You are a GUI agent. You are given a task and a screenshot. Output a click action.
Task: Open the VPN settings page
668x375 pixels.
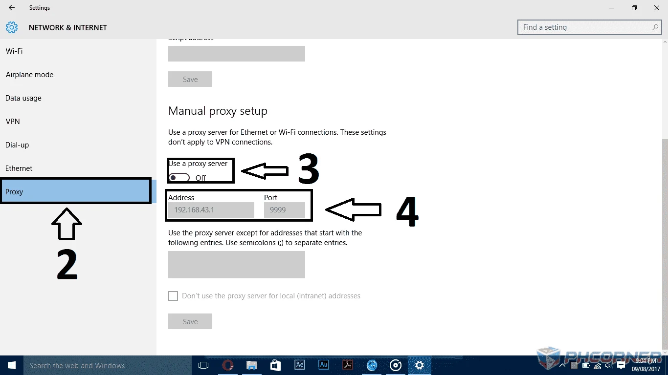(x=78, y=122)
